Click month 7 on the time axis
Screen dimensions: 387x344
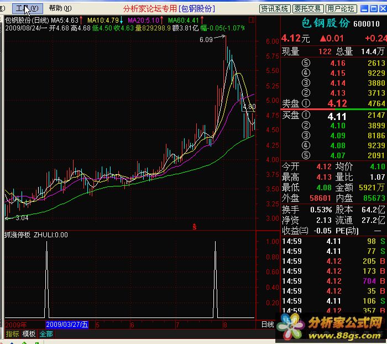tap(177, 325)
